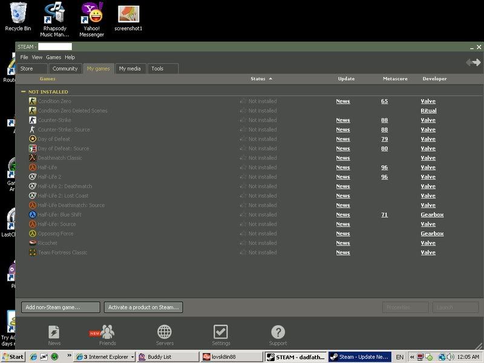Switch to Buddy List taskbar window
Image resolution: width=484 pixels, height=363 pixels.
tap(168, 357)
